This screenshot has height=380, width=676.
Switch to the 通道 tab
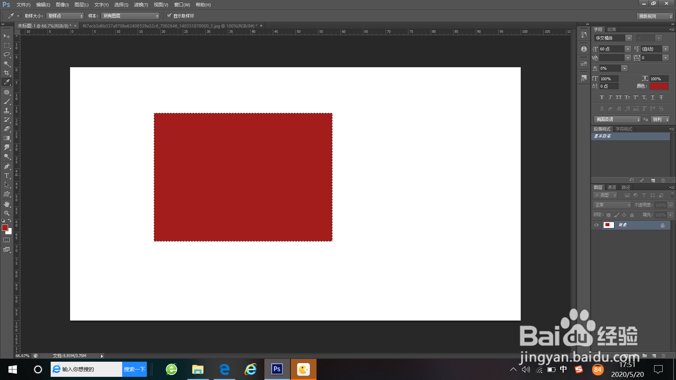[x=612, y=188]
